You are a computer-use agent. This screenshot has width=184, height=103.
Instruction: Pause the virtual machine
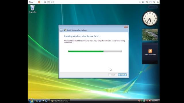click(39, 2)
